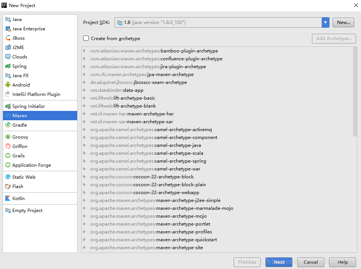This screenshot has width=361, height=269.
Task: Open the Project SDK dropdown
Action: coord(325,22)
